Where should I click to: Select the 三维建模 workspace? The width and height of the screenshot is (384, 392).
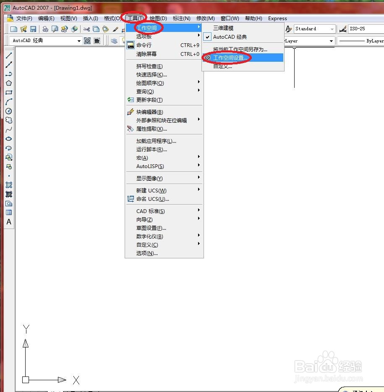(x=243, y=28)
